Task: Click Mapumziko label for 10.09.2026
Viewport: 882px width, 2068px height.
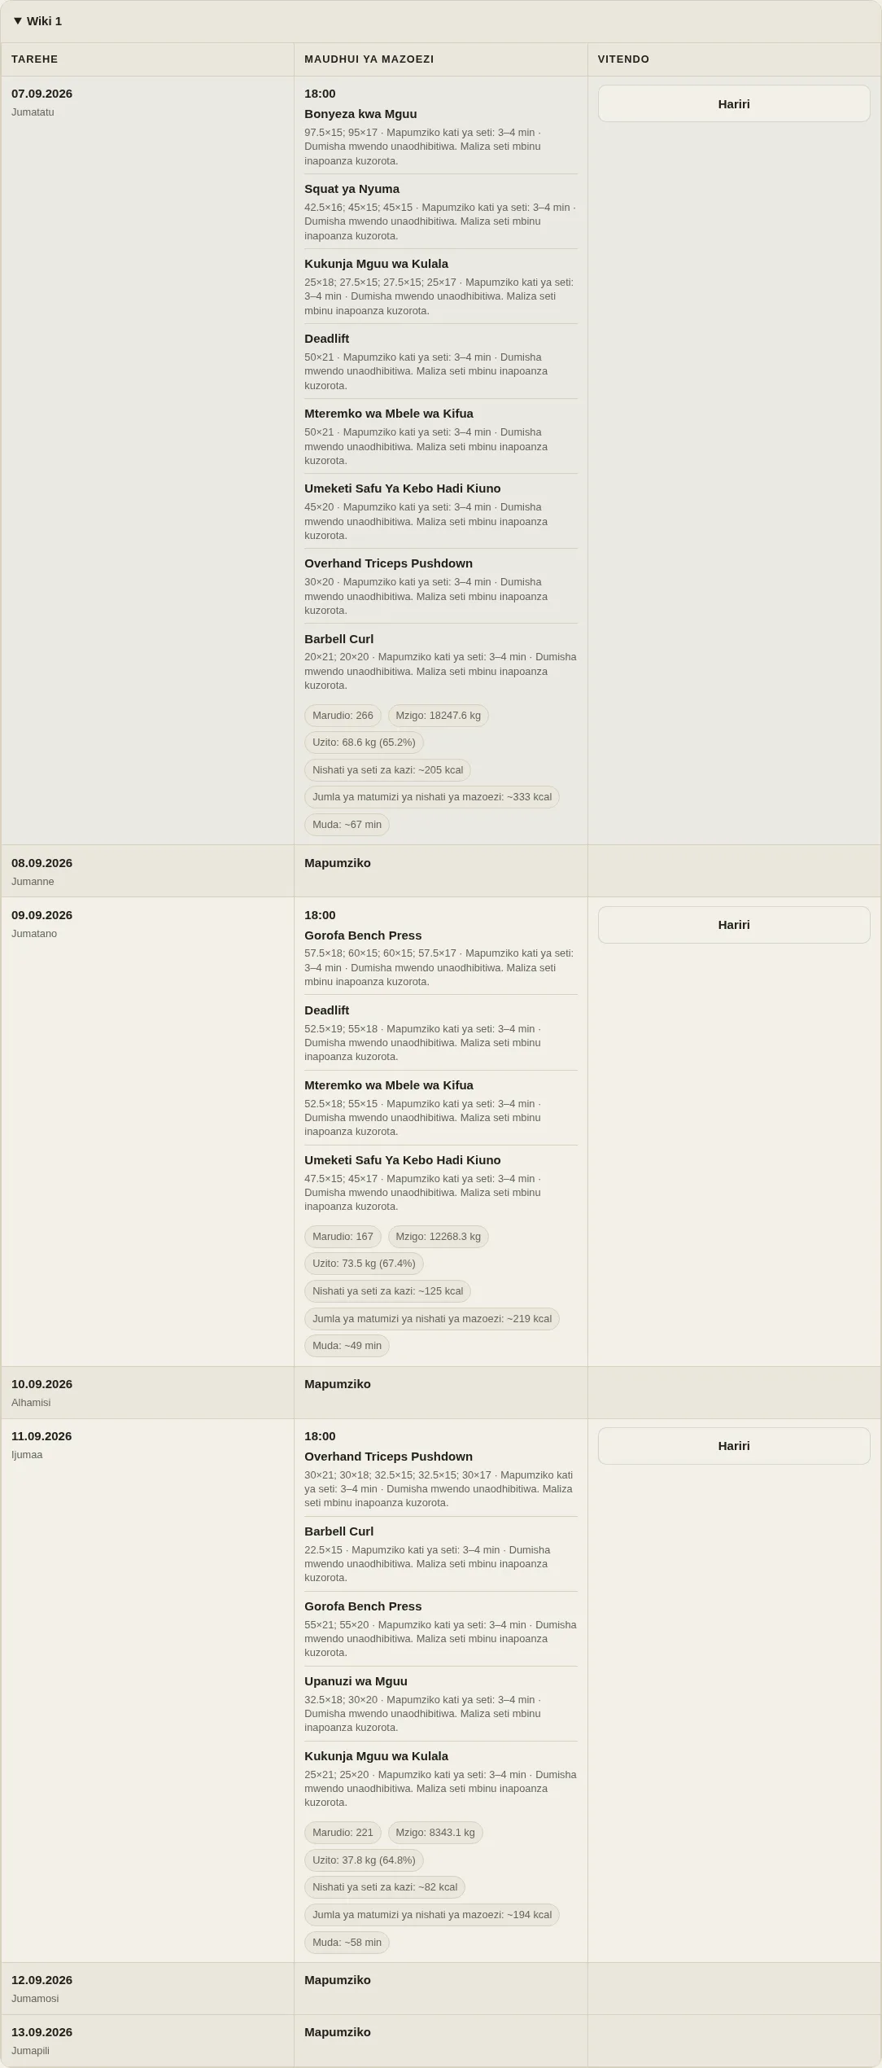Action: click(x=337, y=1384)
